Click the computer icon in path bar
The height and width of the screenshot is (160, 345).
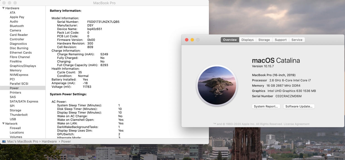click(4, 141)
